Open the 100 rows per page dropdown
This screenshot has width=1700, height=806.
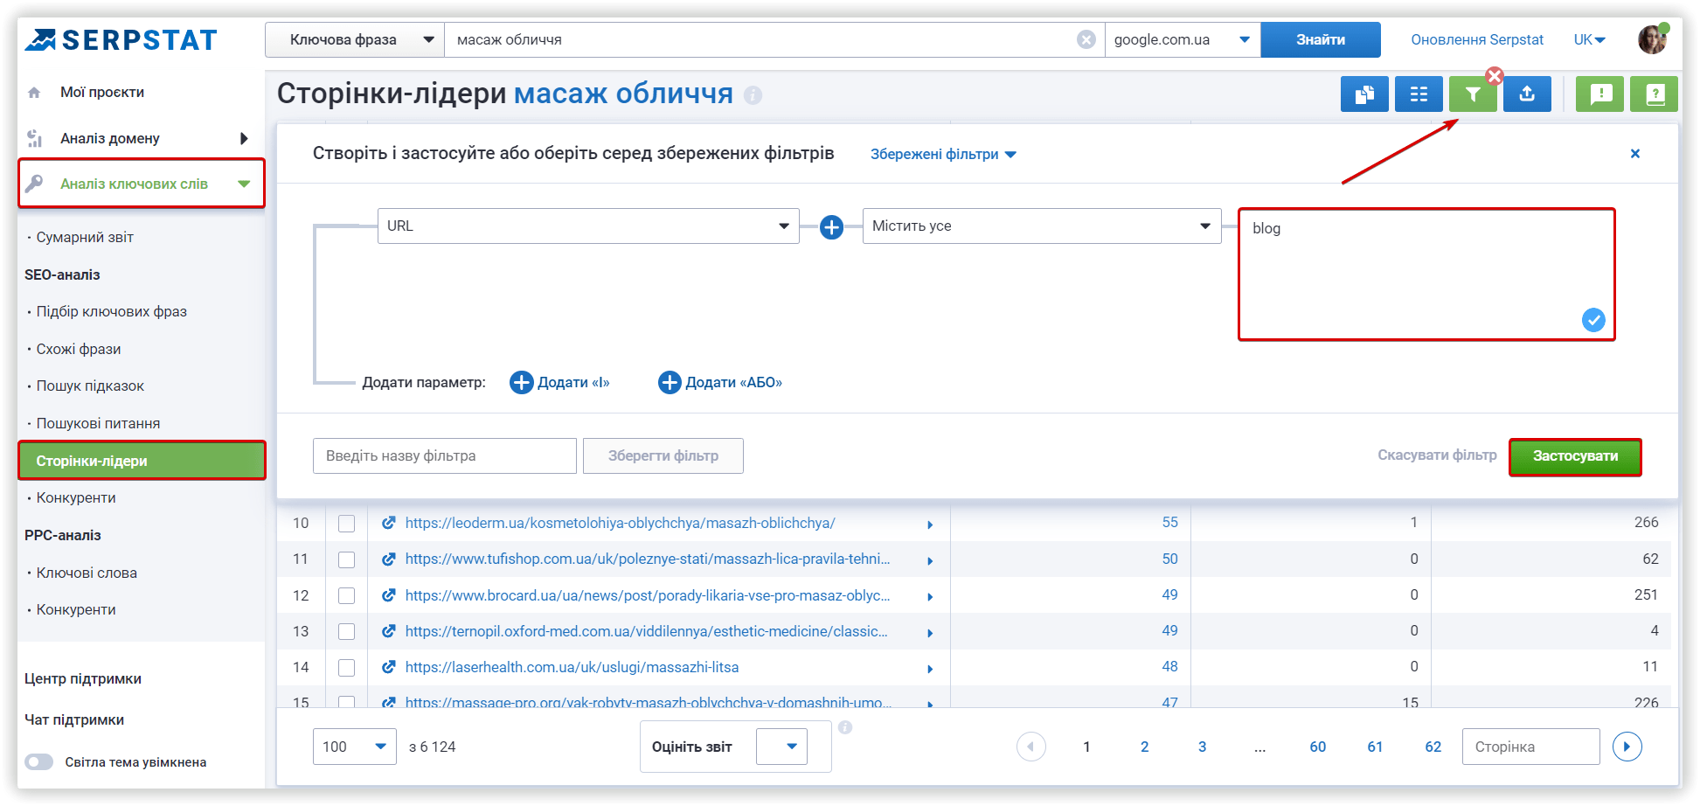point(355,747)
